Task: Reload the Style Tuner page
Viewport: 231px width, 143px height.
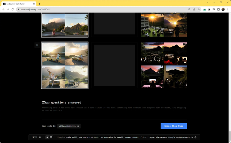Action: pyautogui.click(x=13, y=9)
